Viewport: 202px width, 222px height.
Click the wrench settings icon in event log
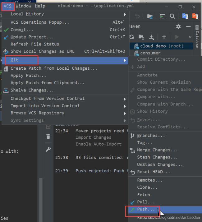pyautogui.click(x=48, y=149)
